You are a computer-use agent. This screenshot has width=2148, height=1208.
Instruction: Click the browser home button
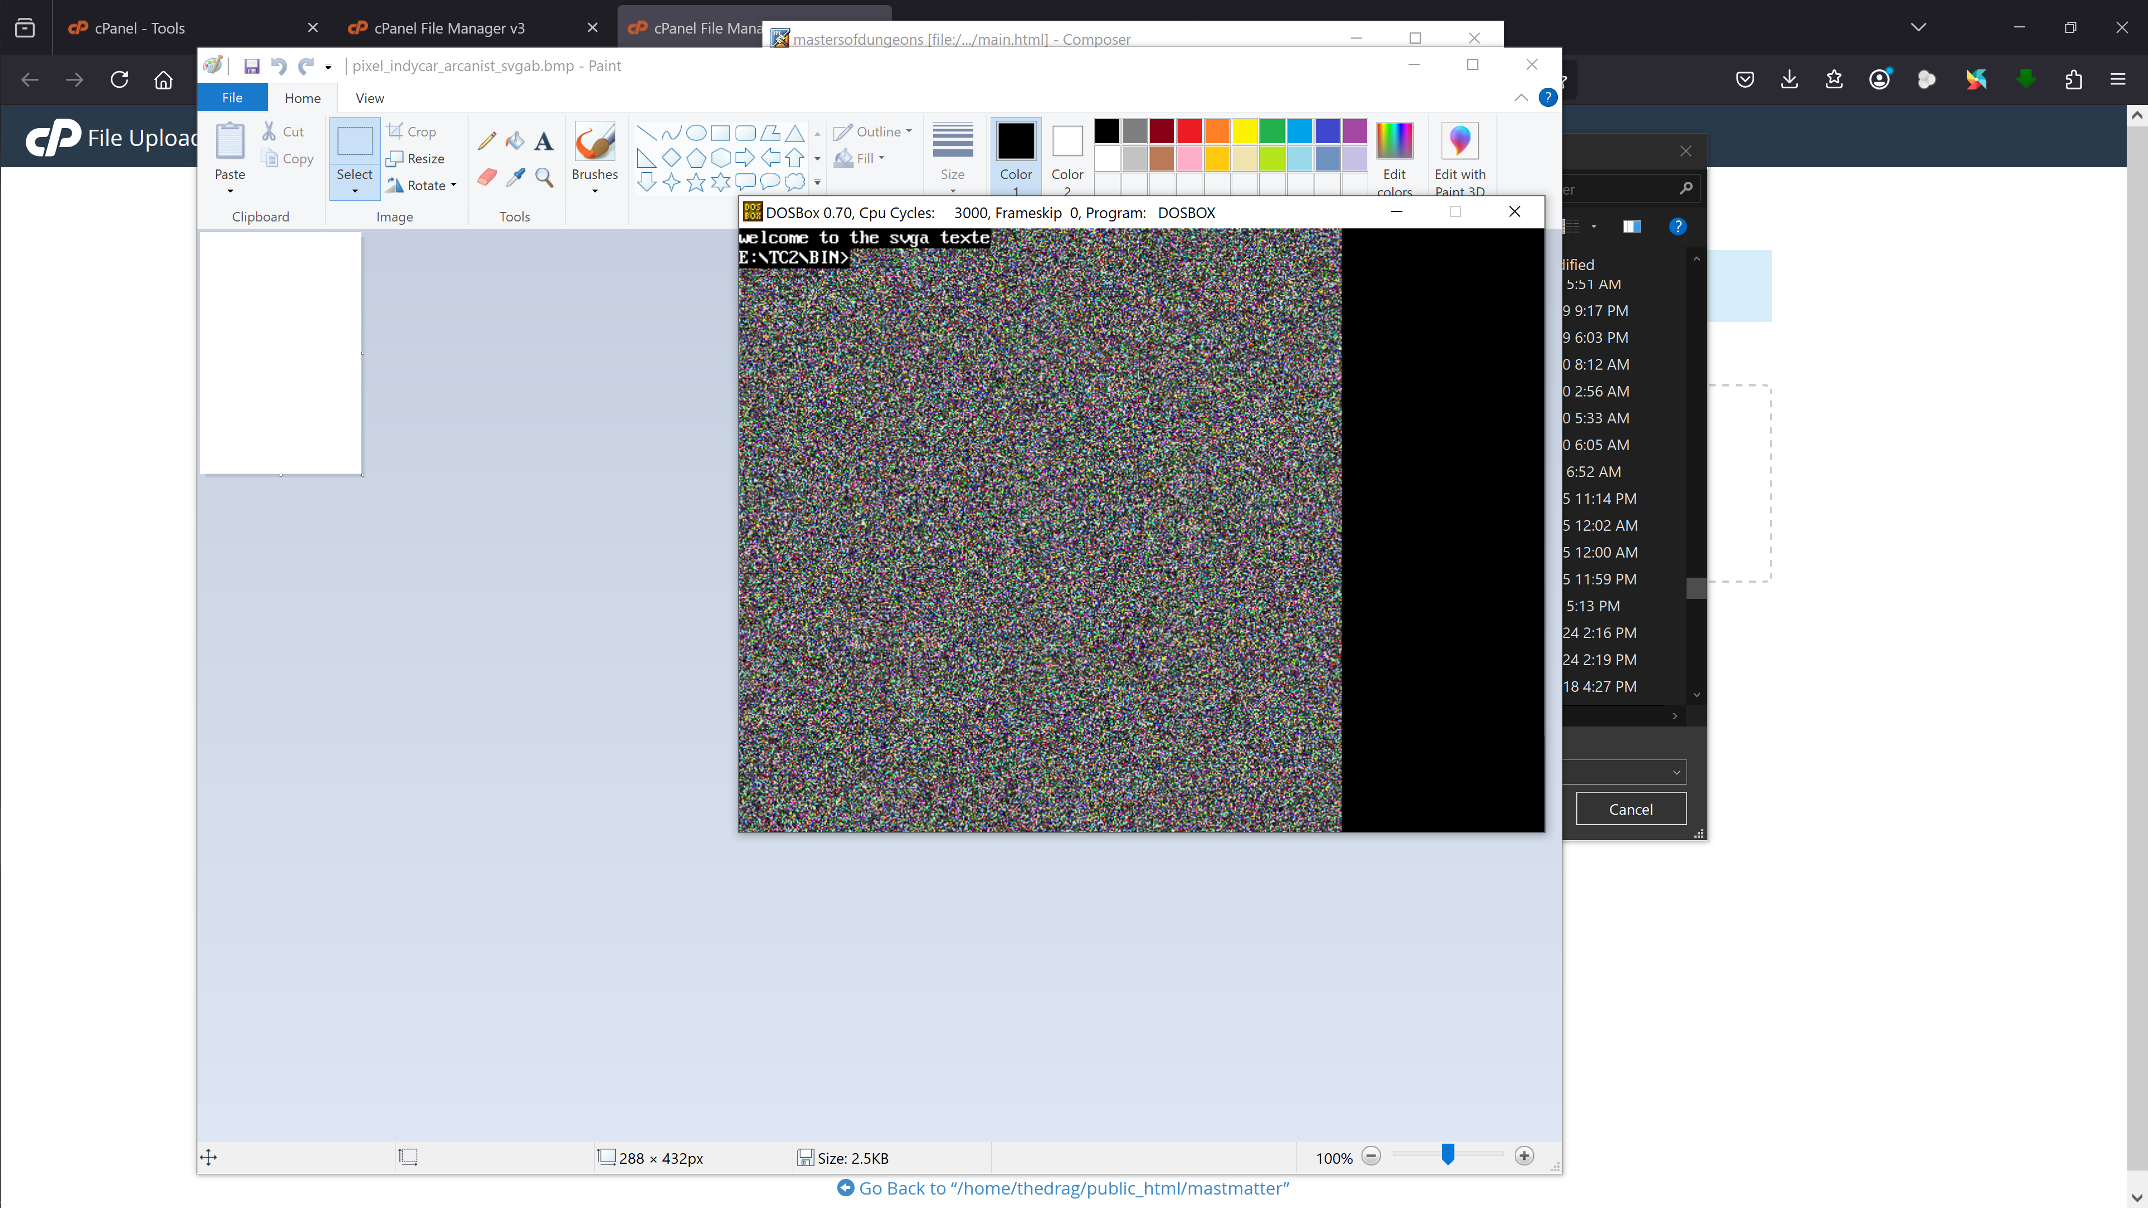(x=163, y=79)
